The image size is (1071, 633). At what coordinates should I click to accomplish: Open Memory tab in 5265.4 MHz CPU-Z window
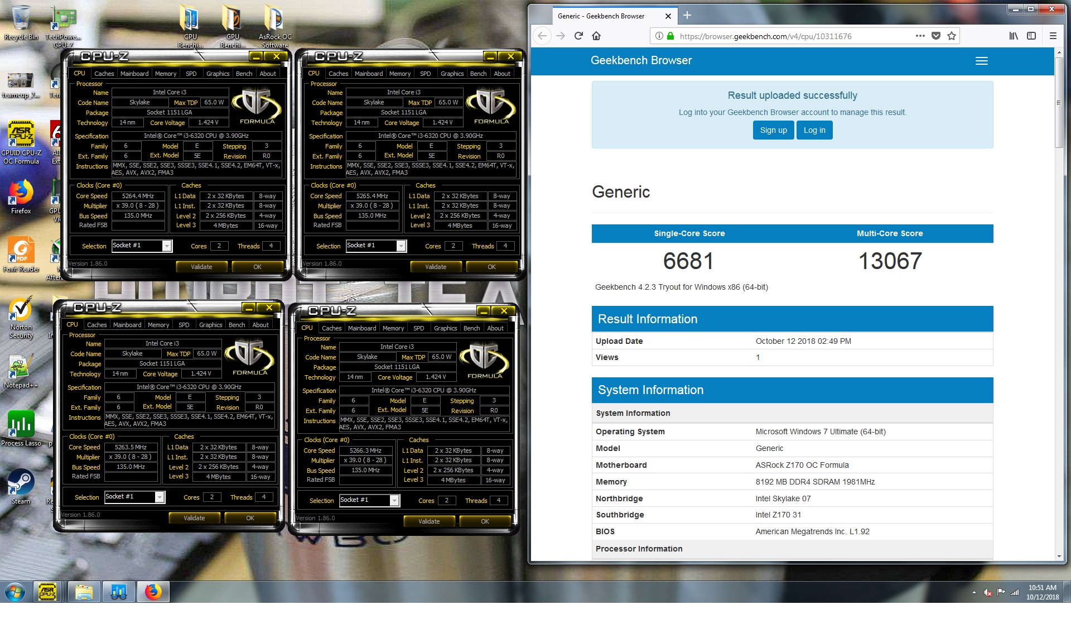coord(400,74)
